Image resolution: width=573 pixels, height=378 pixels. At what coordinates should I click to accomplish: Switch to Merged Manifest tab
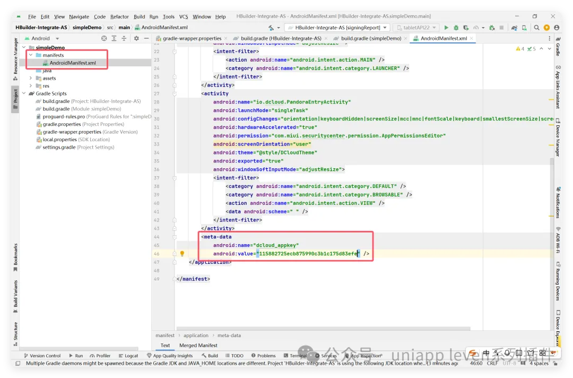pos(198,345)
